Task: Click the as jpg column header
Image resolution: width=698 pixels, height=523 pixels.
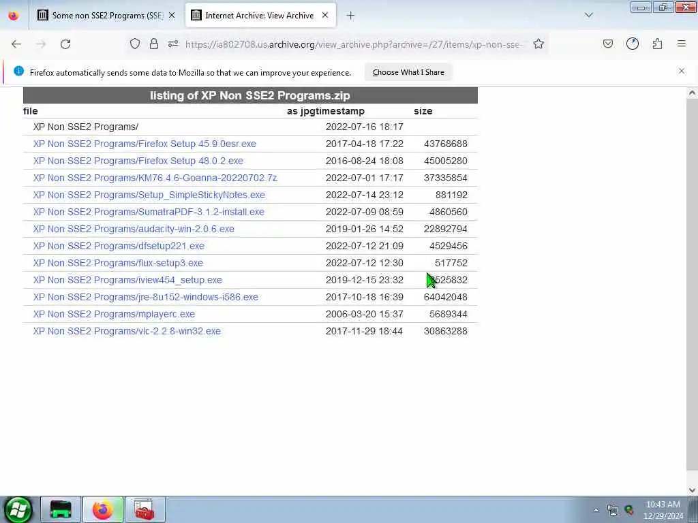Action: click(300, 111)
